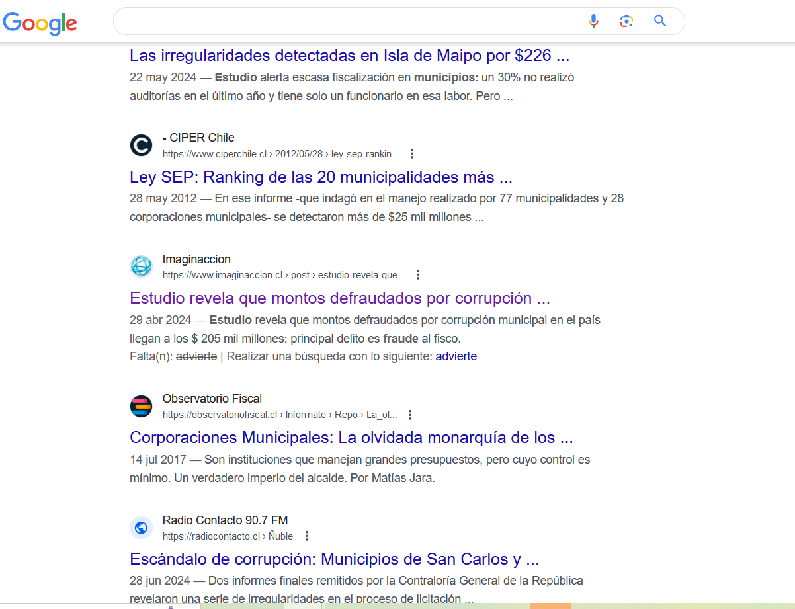
Task: Click the imaginaccion.cl URL breadcrumb
Action: tap(284, 275)
